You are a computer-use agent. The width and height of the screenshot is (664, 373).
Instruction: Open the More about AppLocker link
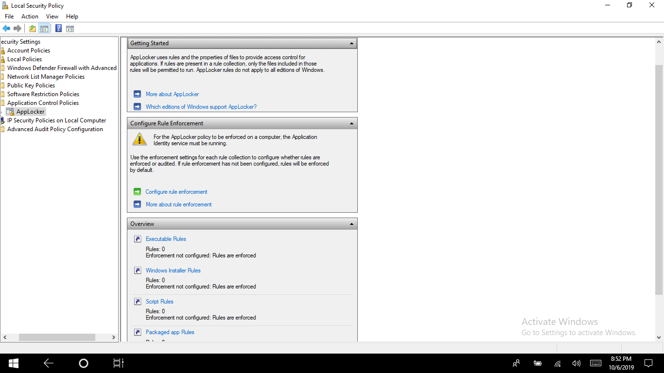[172, 94]
